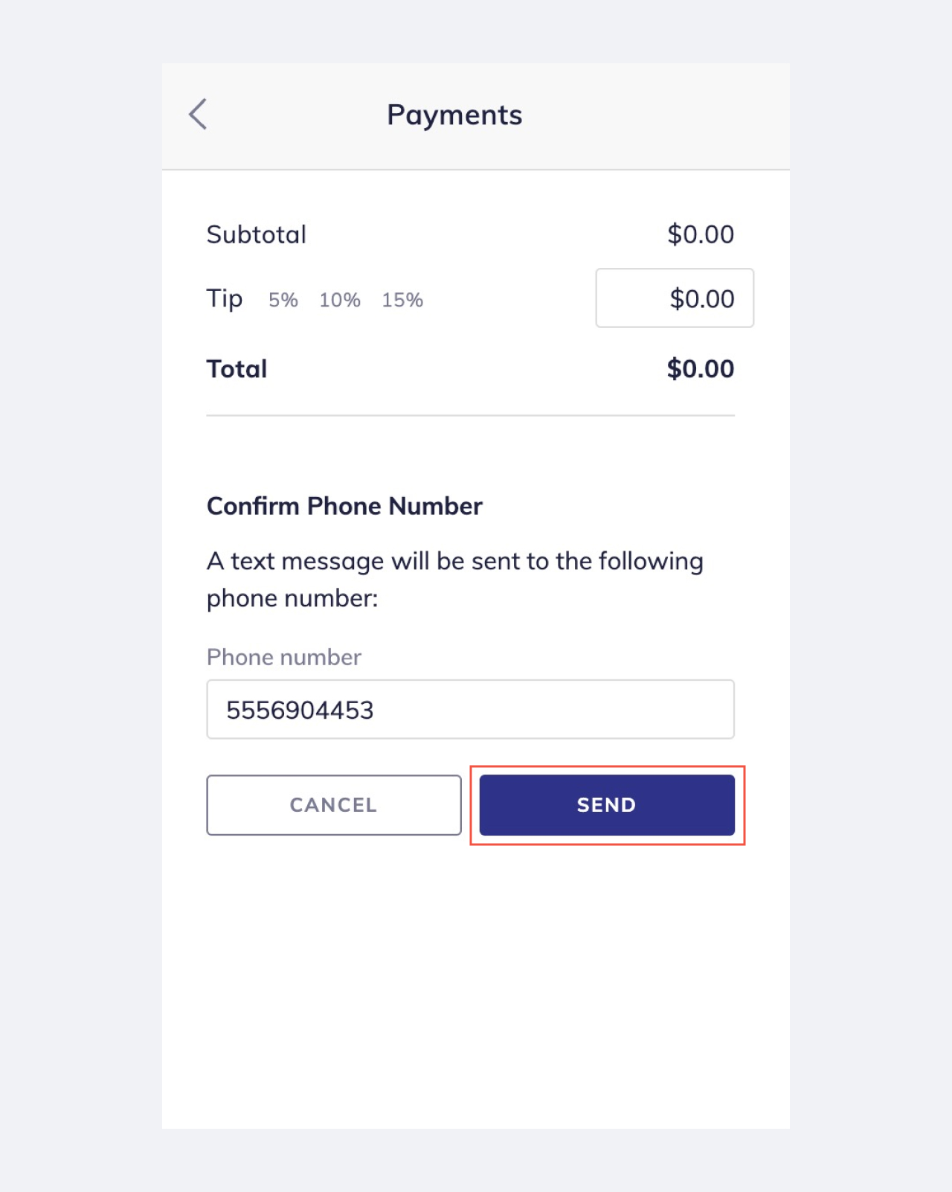This screenshot has height=1192, width=952.
Task: Click the red-highlighted SEND area
Action: point(606,804)
